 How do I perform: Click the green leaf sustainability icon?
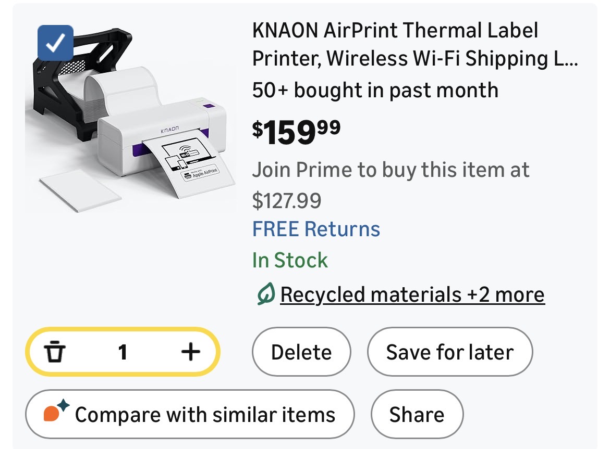tap(265, 295)
